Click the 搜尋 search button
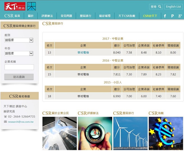 pyautogui.click(x=156, y=6)
